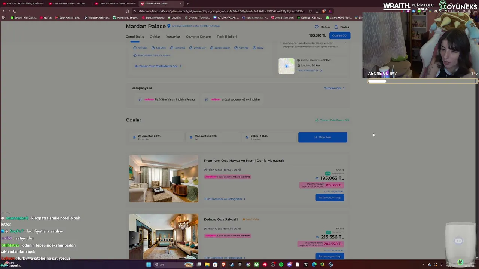Expand Tümünü Gör in Kampanyalar
The height and width of the screenshot is (269, 479).
pyautogui.click(x=334, y=88)
